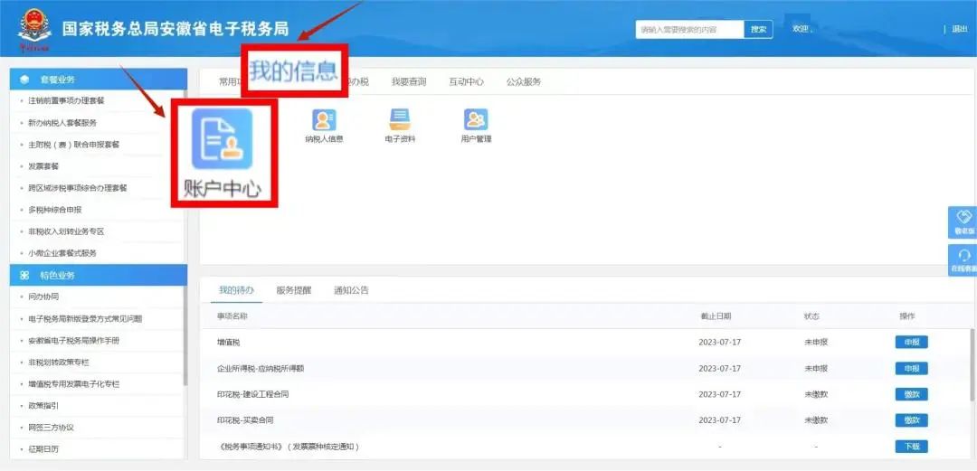Click the 截止日期 column header
Image resolution: width=977 pixels, height=471 pixels.
click(716, 316)
